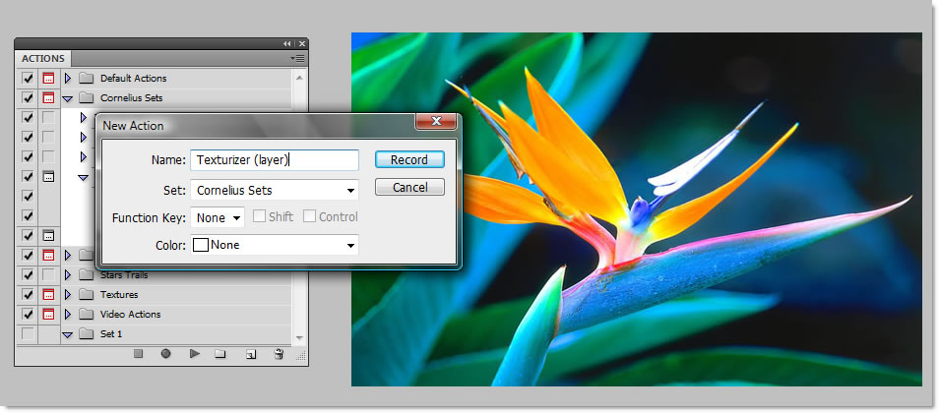Viewport: 939px width, 413px height.
Task: Uncheck the Video Actions item checkbox
Action: click(28, 315)
